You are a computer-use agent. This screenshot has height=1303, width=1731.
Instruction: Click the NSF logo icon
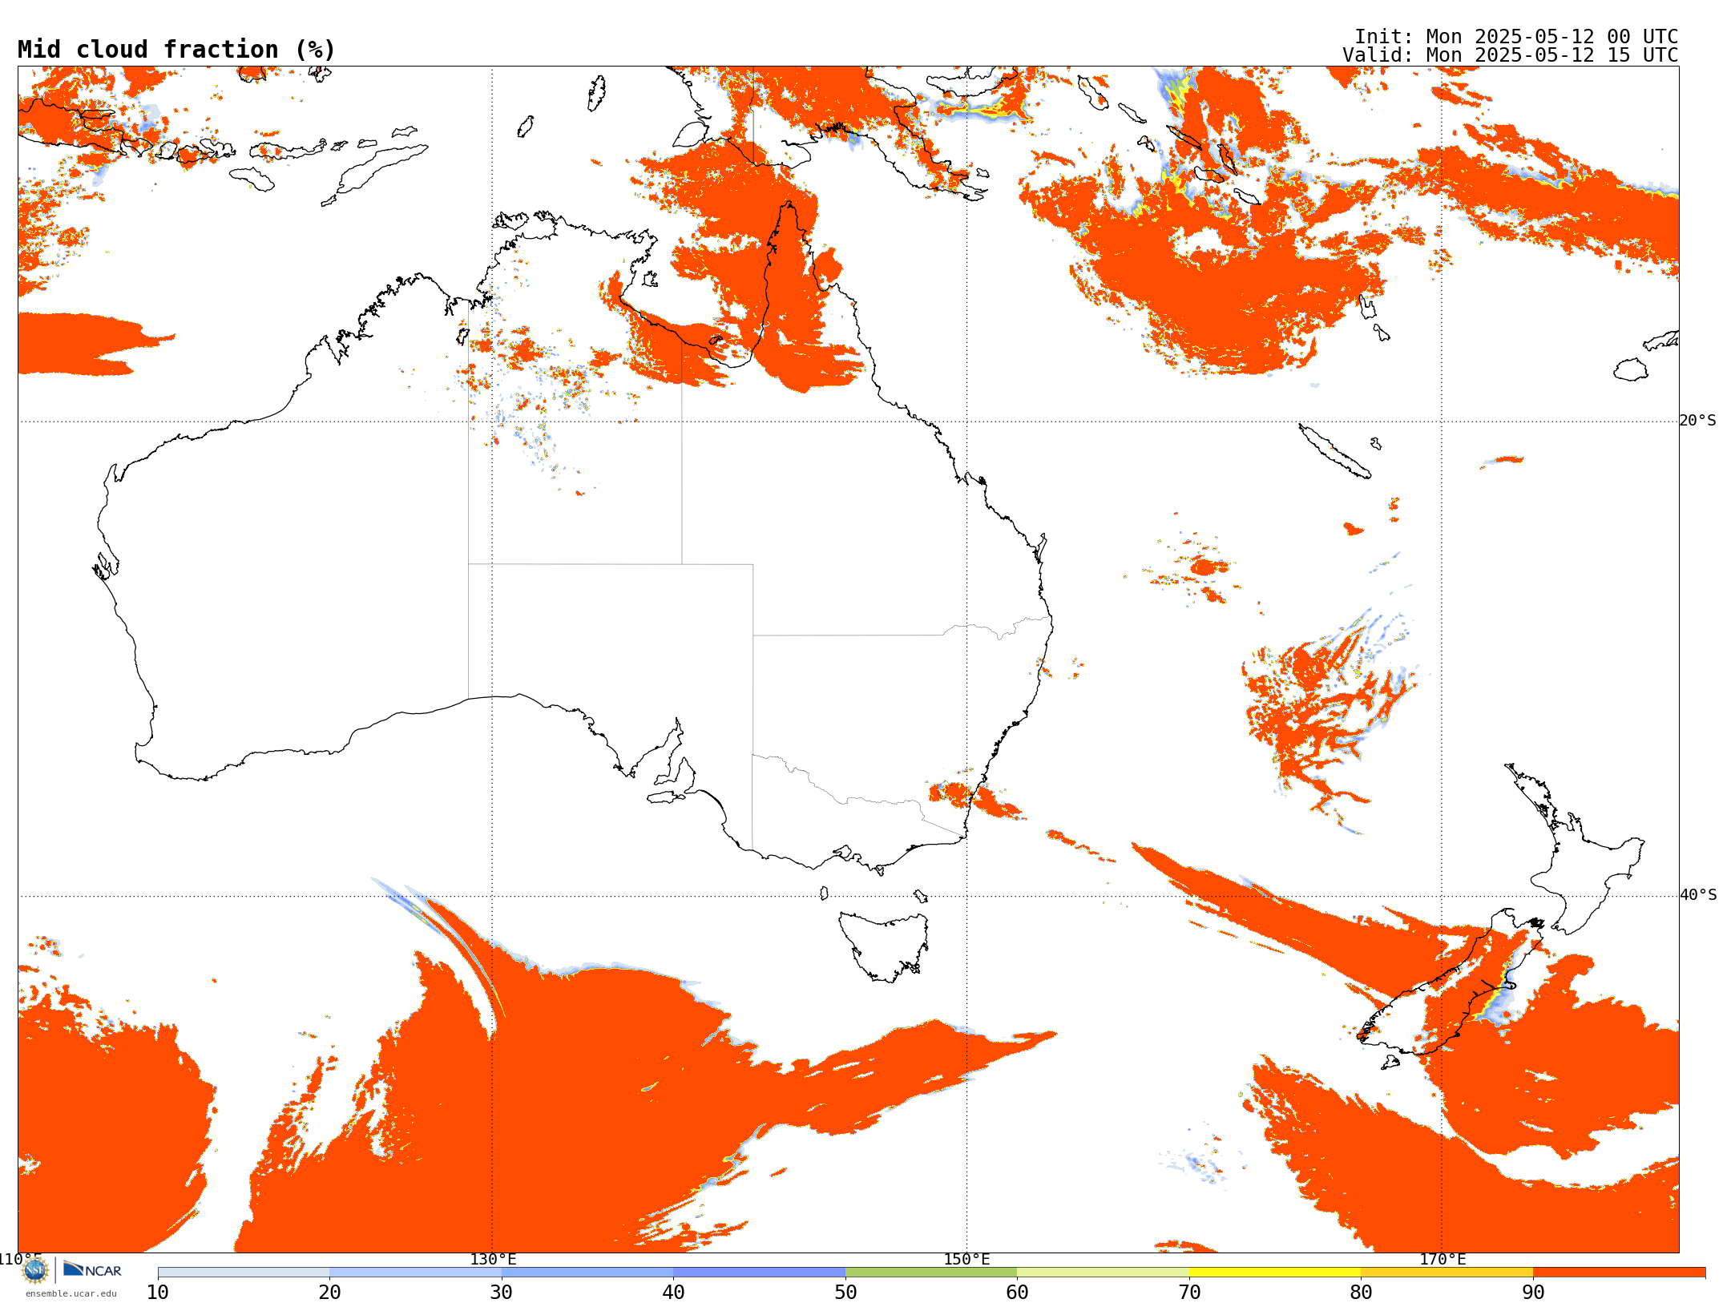pyautogui.click(x=35, y=1269)
